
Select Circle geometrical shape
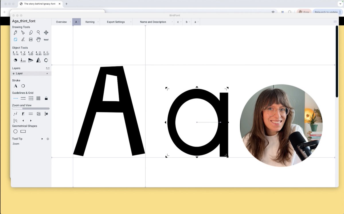(x=15, y=131)
